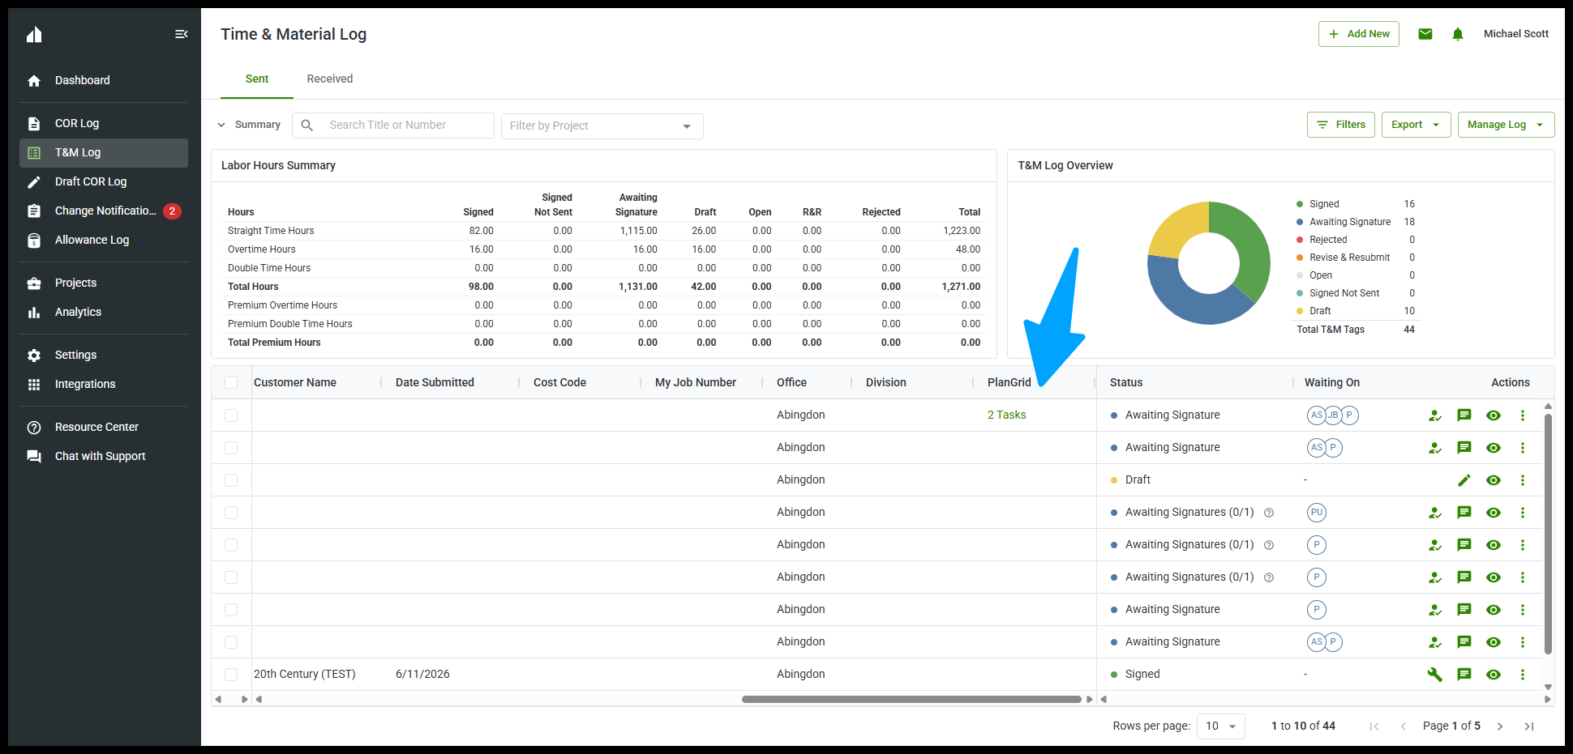Click the wrench icon on the Signed row
1573x754 pixels.
pyautogui.click(x=1434, y=675)
